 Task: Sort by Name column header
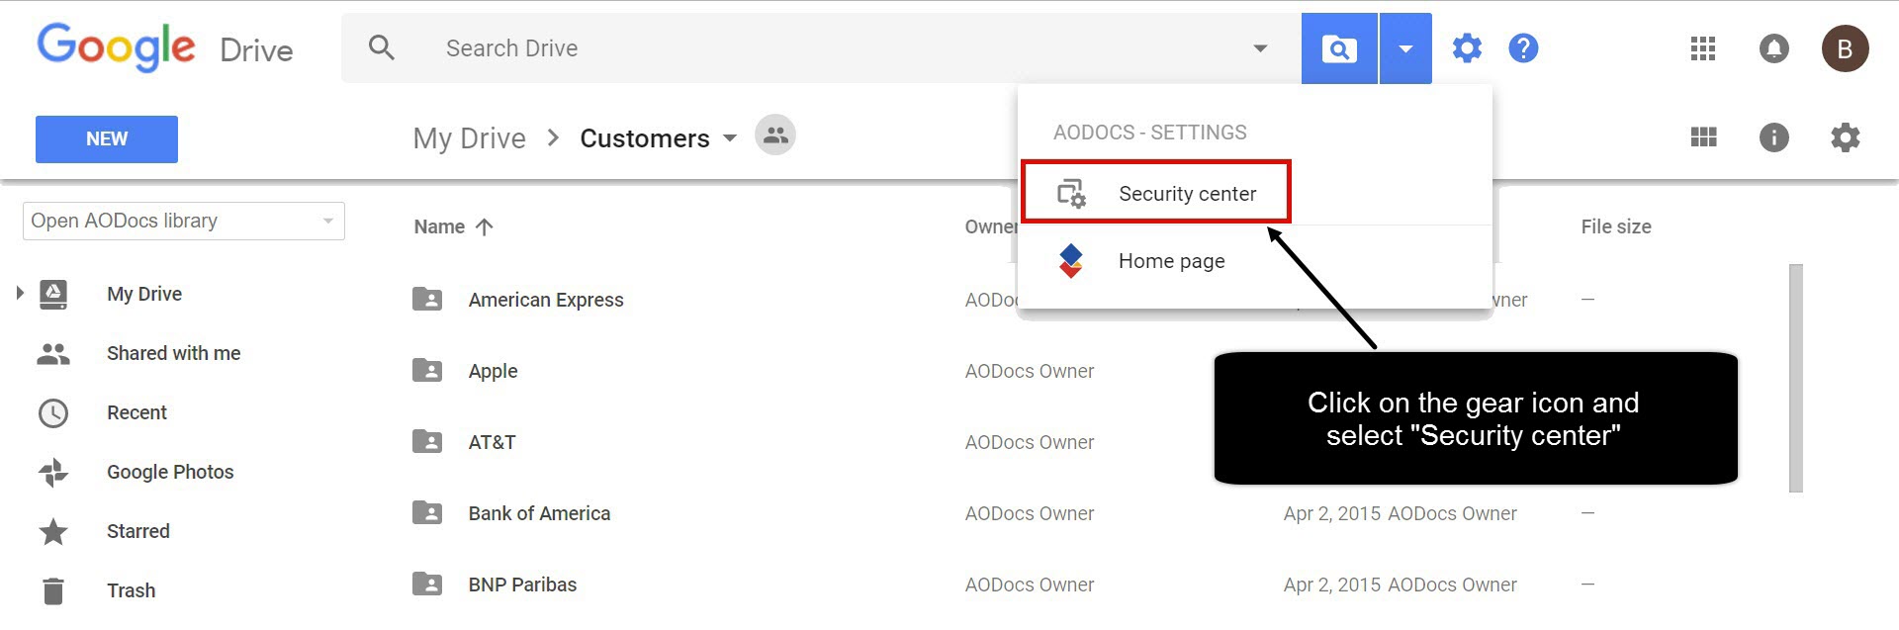click(439, 226)
